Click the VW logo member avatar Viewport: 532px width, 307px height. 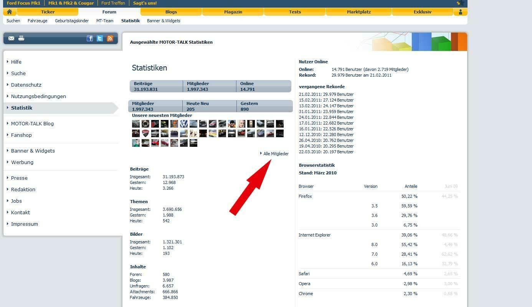[183, 124]
